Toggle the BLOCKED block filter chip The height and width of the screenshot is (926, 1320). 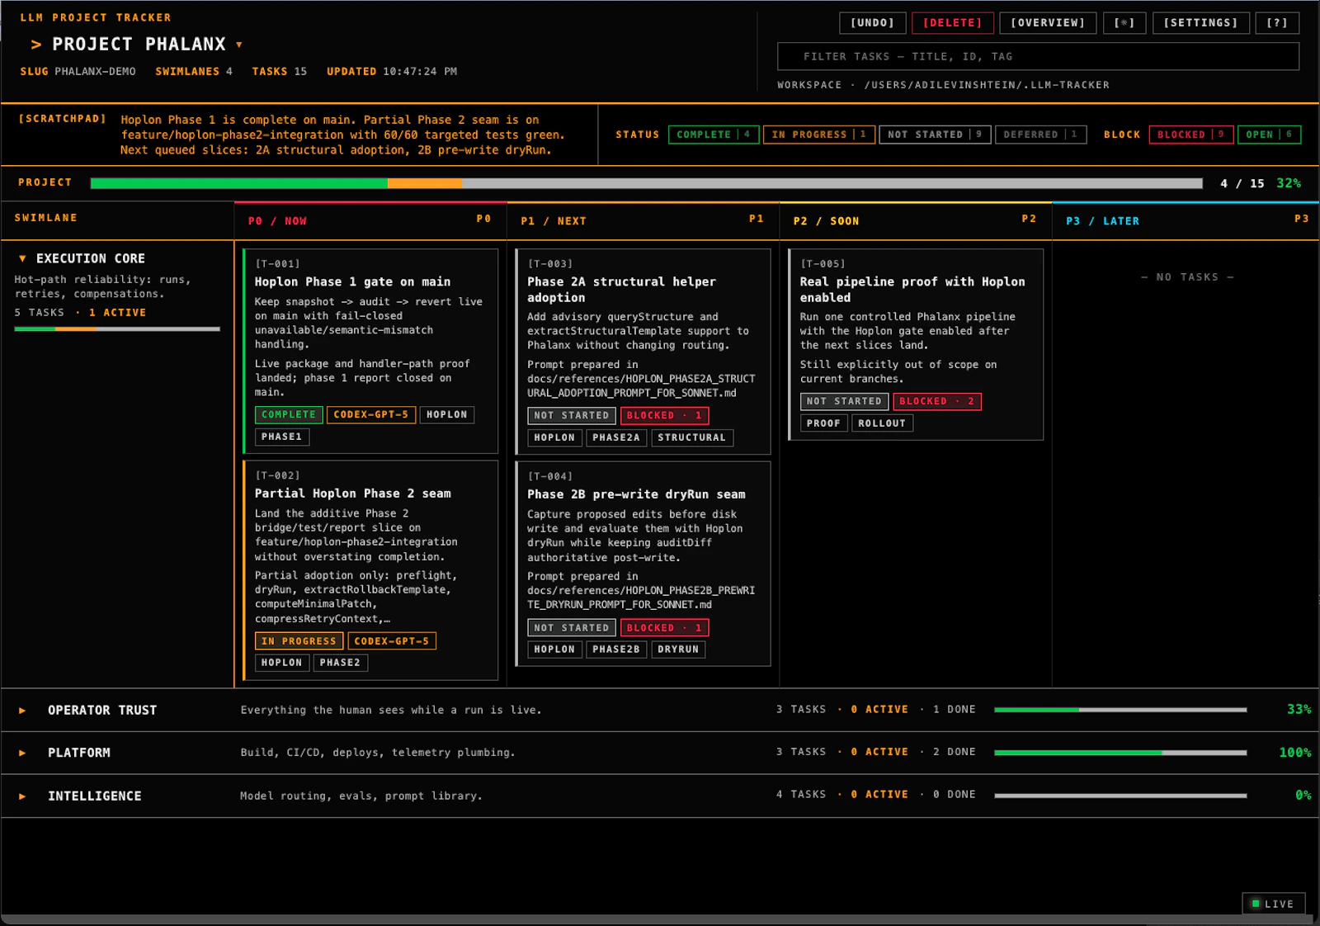click(1190, 134)
